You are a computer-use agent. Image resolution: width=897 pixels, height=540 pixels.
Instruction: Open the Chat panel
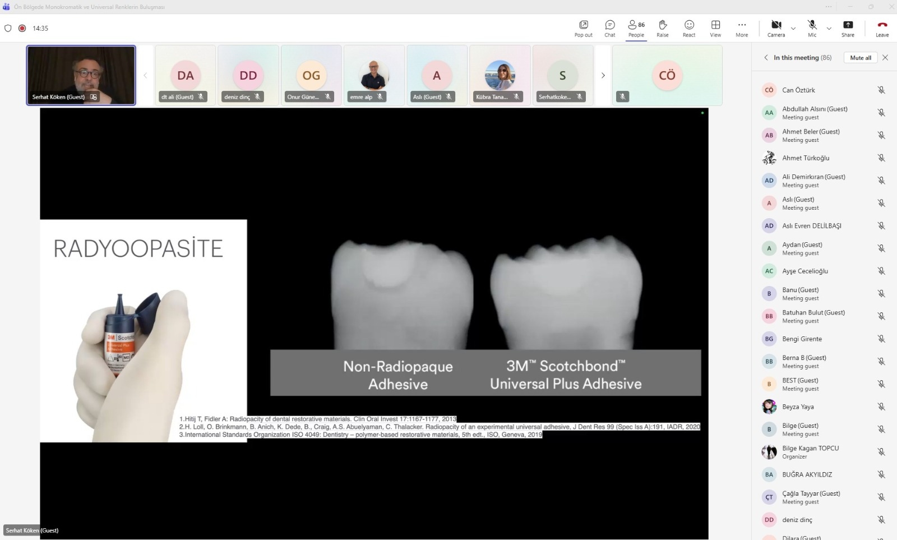[609, 28]
